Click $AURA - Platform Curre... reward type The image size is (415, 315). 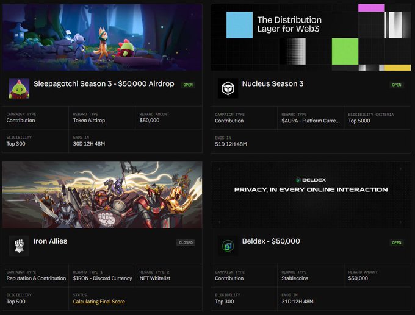point(311,121)
